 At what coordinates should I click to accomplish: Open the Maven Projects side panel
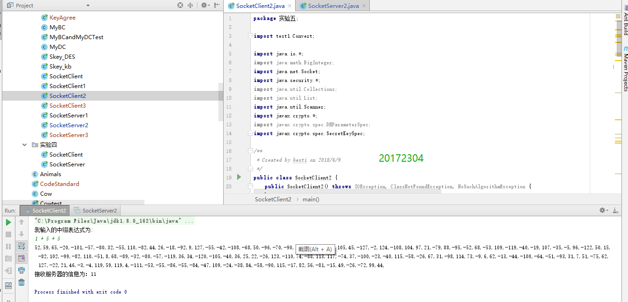point(625,69)
